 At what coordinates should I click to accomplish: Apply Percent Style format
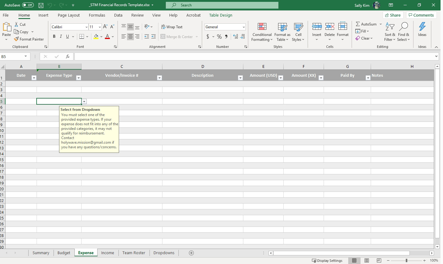pos(219,37)
